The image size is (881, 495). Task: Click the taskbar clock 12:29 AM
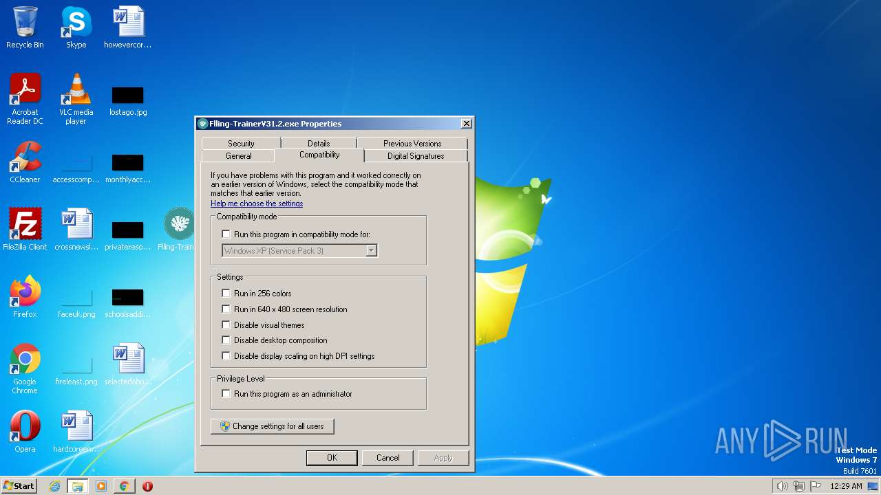[846, 486]
